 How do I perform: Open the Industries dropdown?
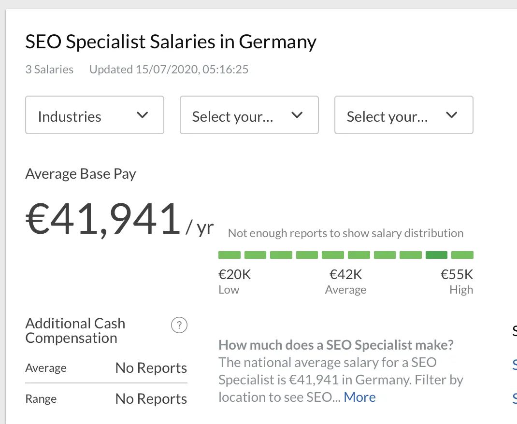(95, 115)
